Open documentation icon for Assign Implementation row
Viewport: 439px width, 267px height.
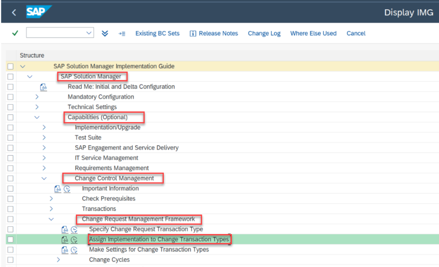coord(65,240)
